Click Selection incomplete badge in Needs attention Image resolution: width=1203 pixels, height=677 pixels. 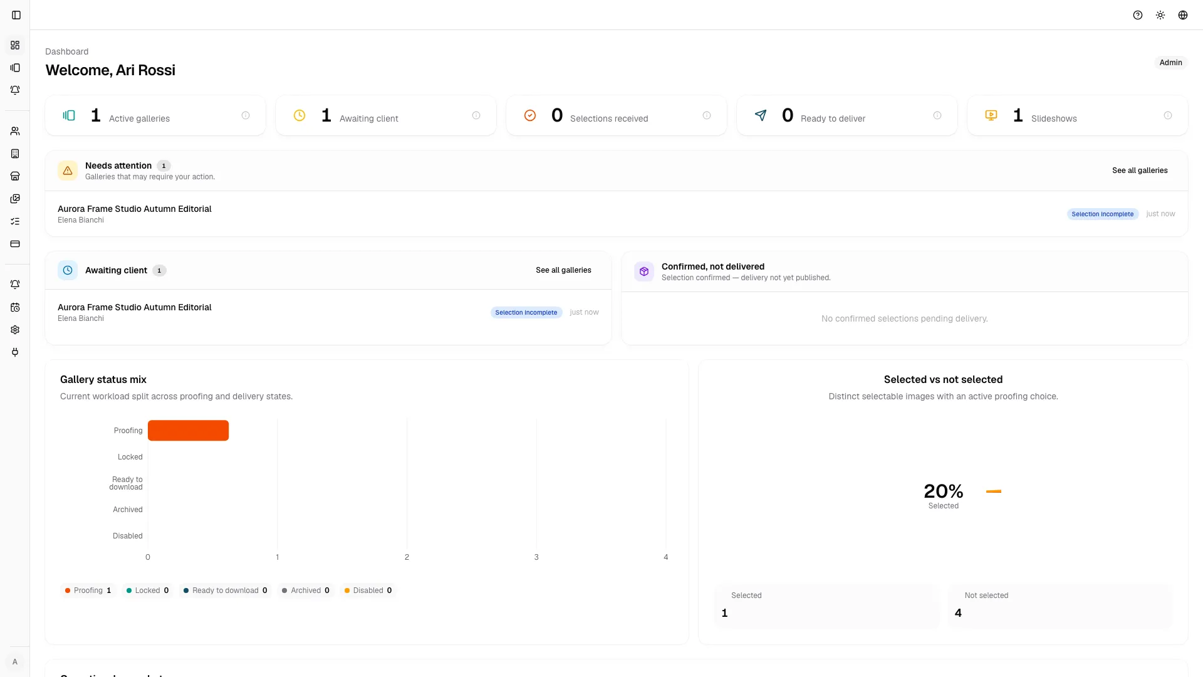1103,214
